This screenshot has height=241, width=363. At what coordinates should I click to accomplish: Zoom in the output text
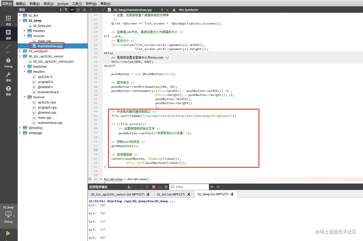tap(212, 187)
